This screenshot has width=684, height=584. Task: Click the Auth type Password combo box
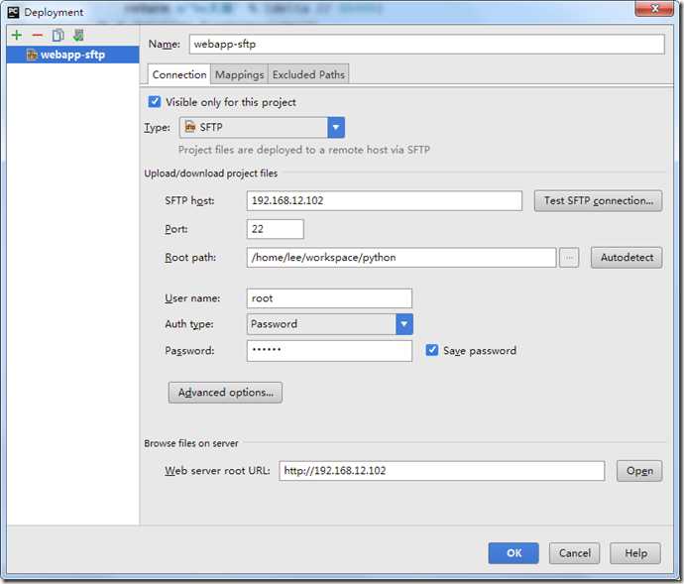[330, 324]
